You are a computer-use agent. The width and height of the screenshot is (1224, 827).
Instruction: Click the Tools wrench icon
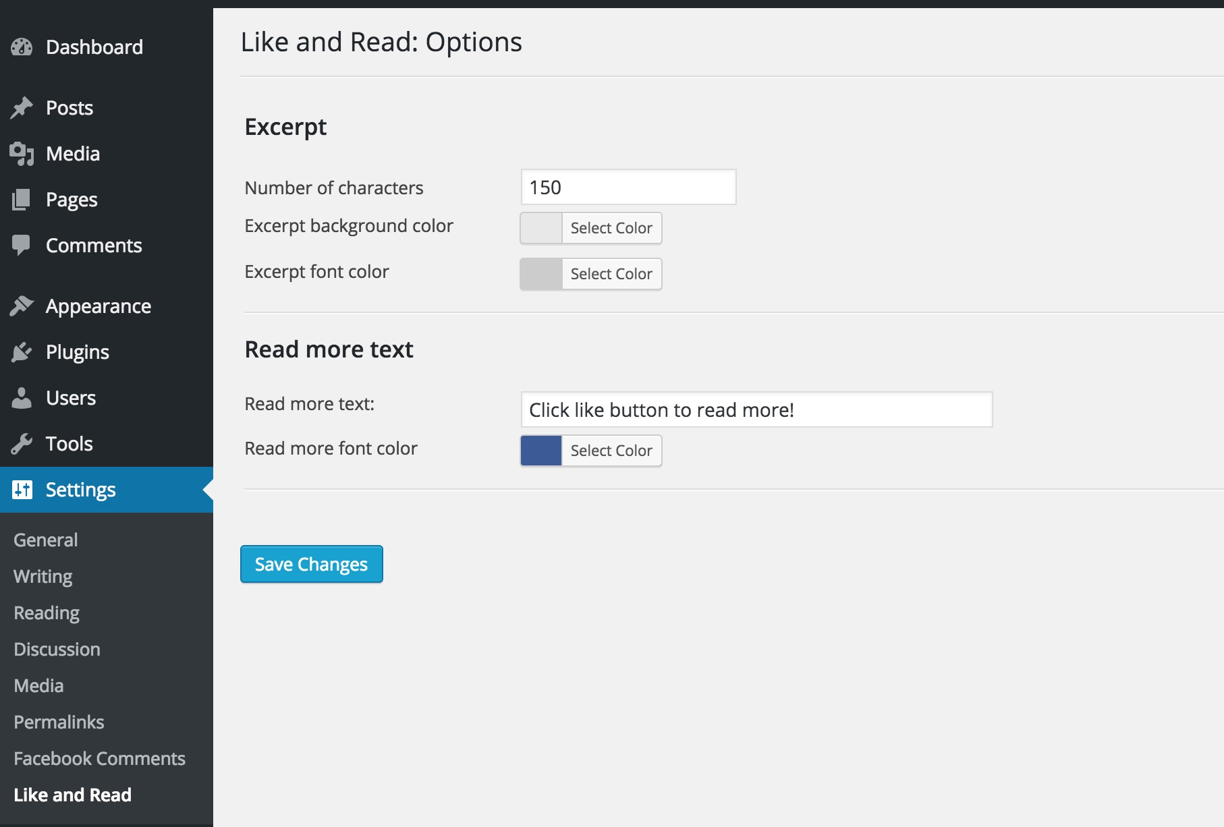pyautogui.click(x=22, y=444)
